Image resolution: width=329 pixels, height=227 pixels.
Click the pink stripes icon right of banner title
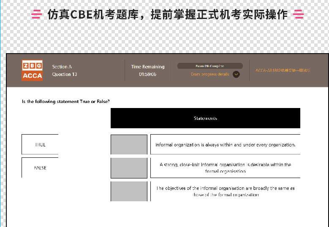[299, 15]
